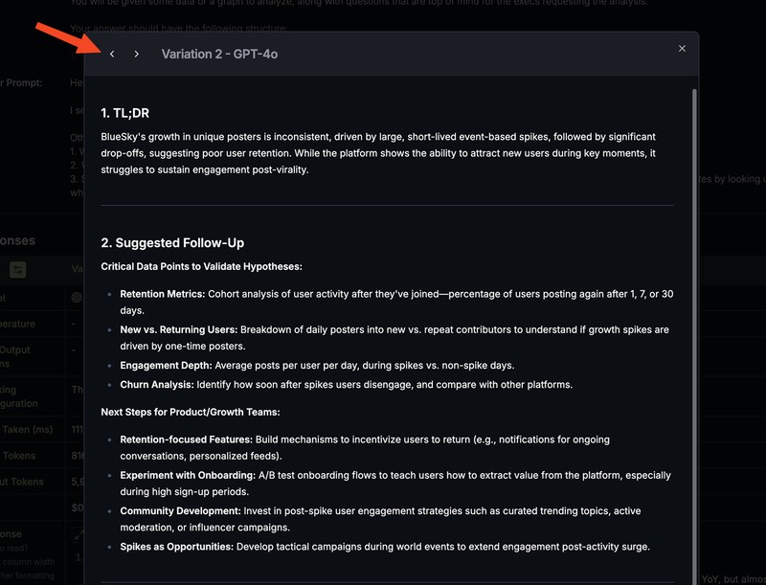The image size is (766, 585).
Task: Click the "Churn Analysis:" bullet label
Action: 156,384
